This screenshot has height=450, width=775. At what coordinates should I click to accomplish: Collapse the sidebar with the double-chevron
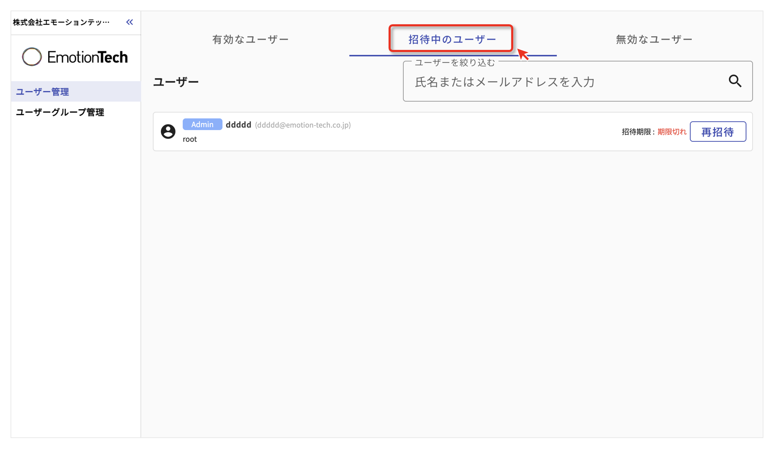coord(129,22)
